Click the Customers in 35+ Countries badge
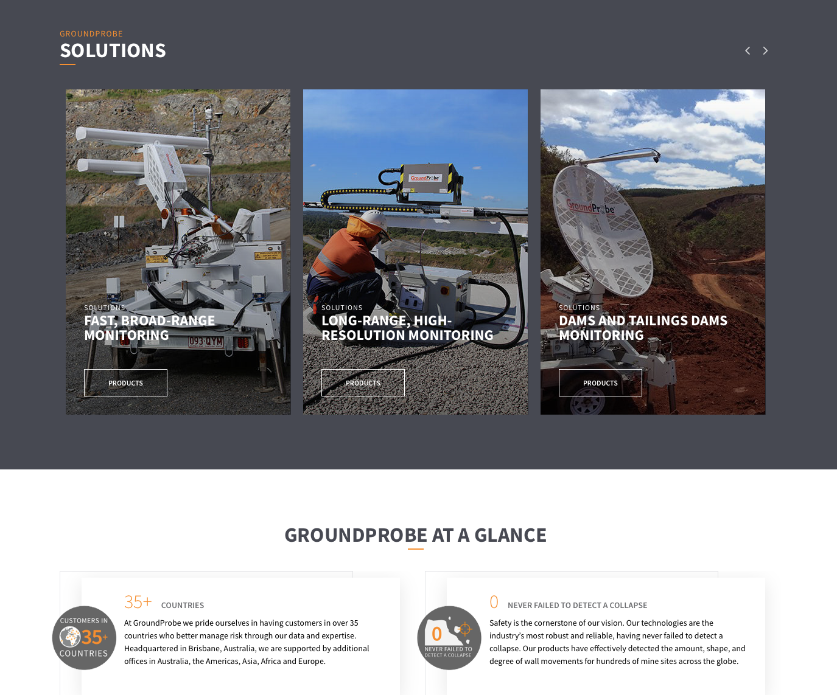 (x=84, y=638)
